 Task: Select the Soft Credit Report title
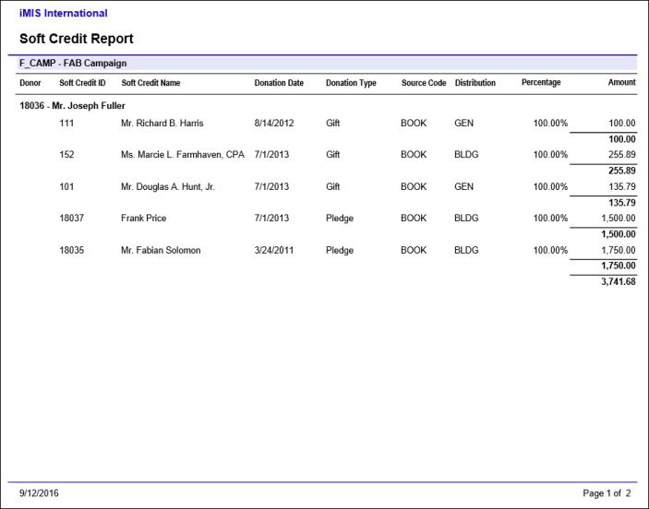(76, 39)
